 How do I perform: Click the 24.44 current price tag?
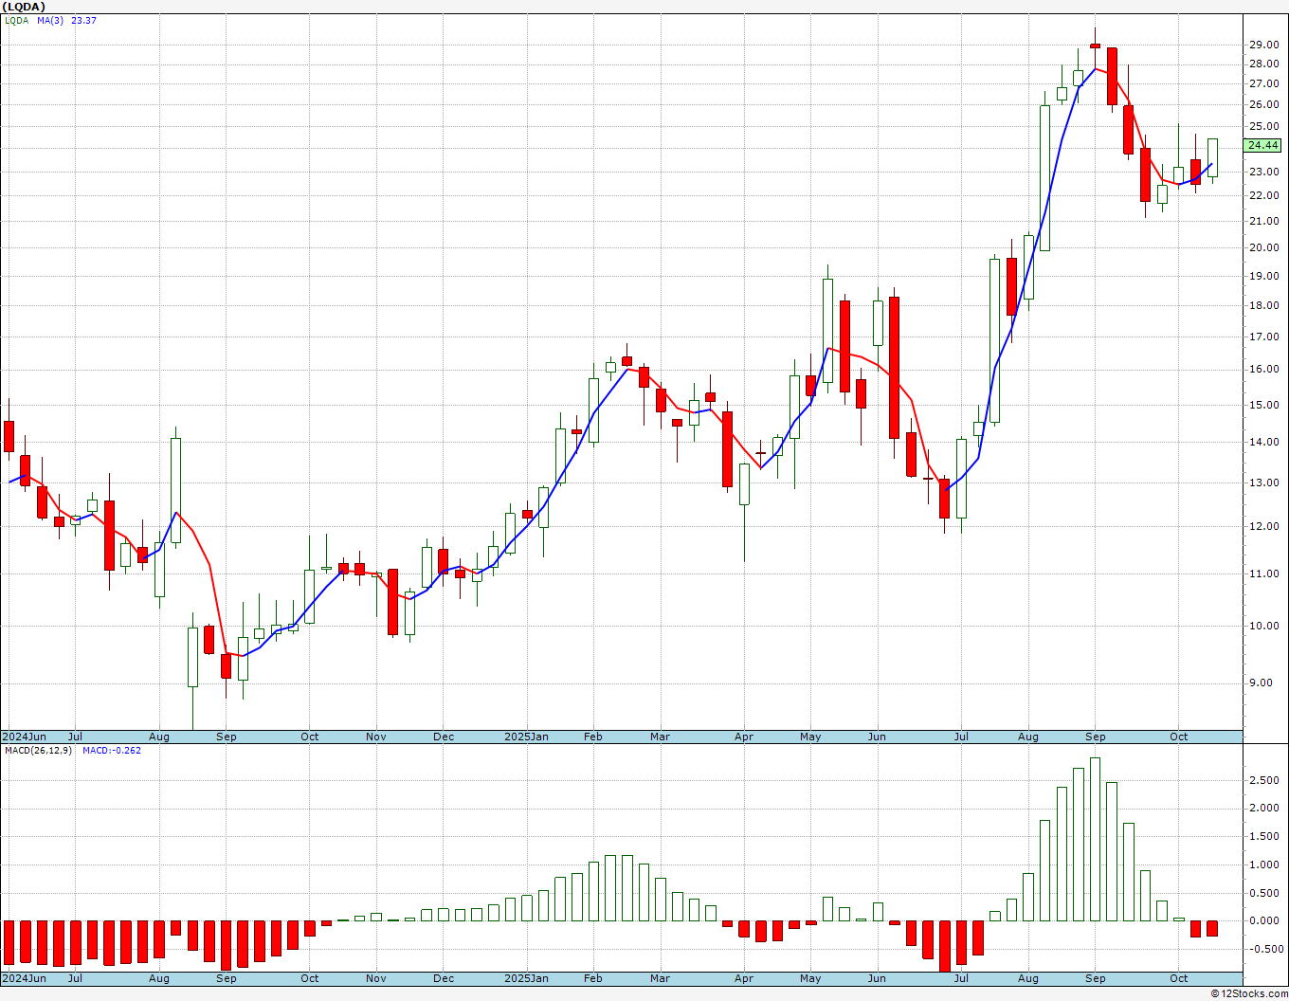click(1263, 145)
